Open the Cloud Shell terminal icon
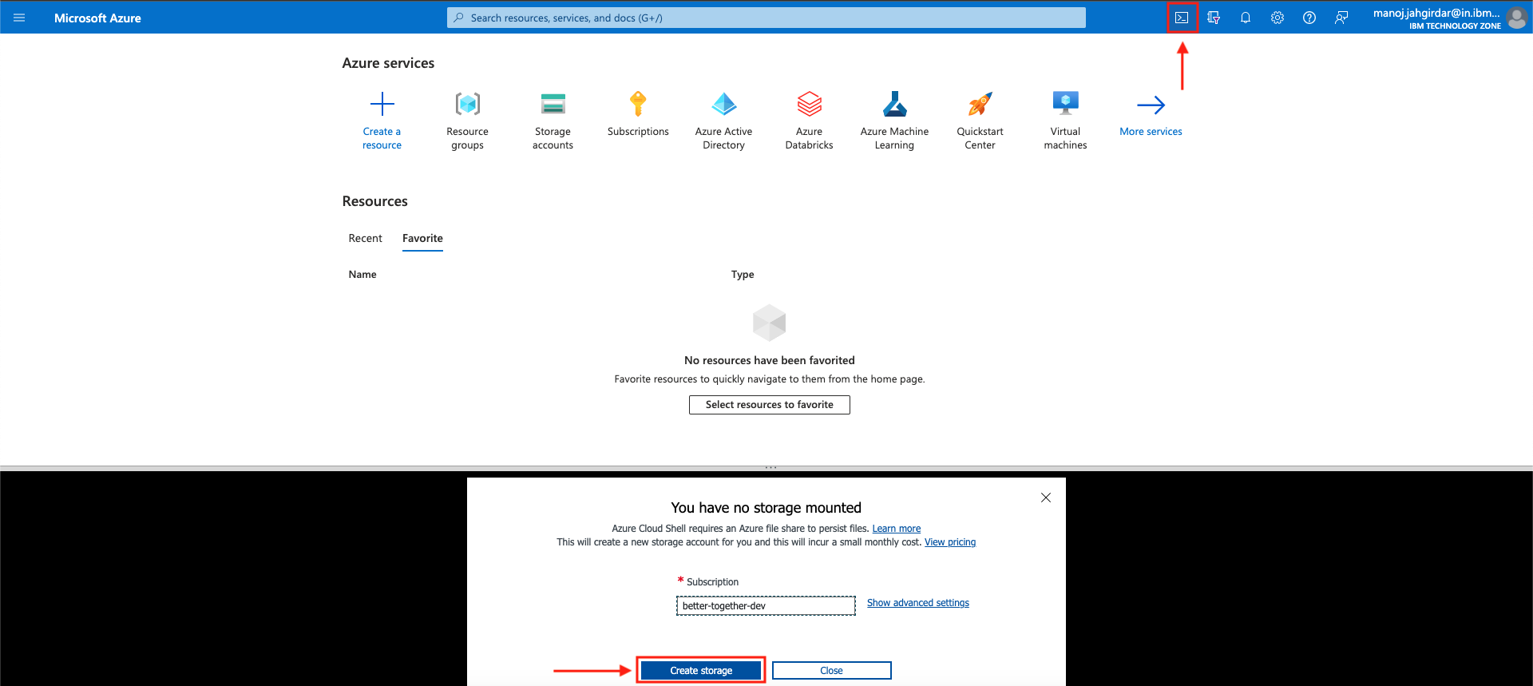Screen dimensions: 1533x686 click(x=1182, y=18)
